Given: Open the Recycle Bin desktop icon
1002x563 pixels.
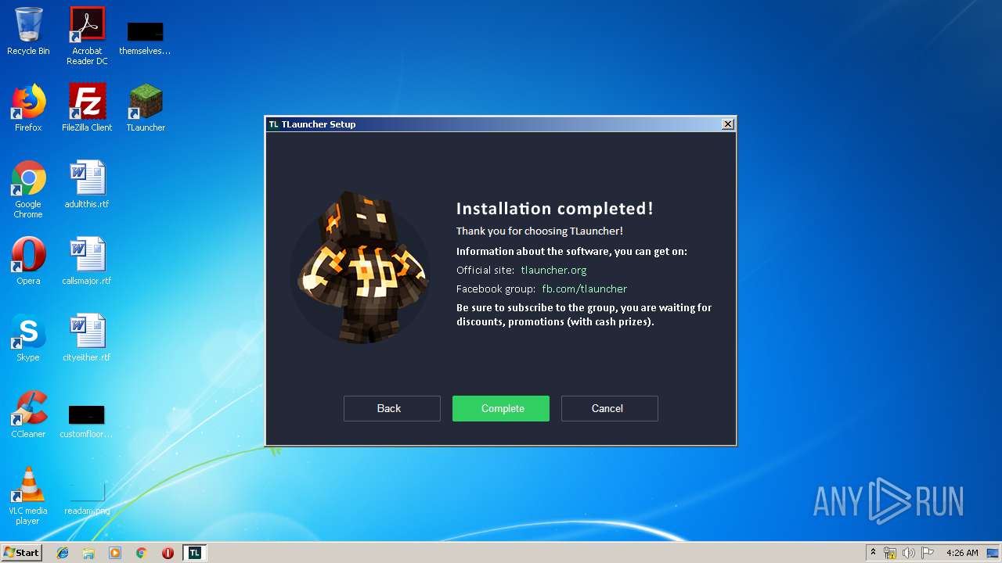Looking at the screenshot, I should point(28,31).
